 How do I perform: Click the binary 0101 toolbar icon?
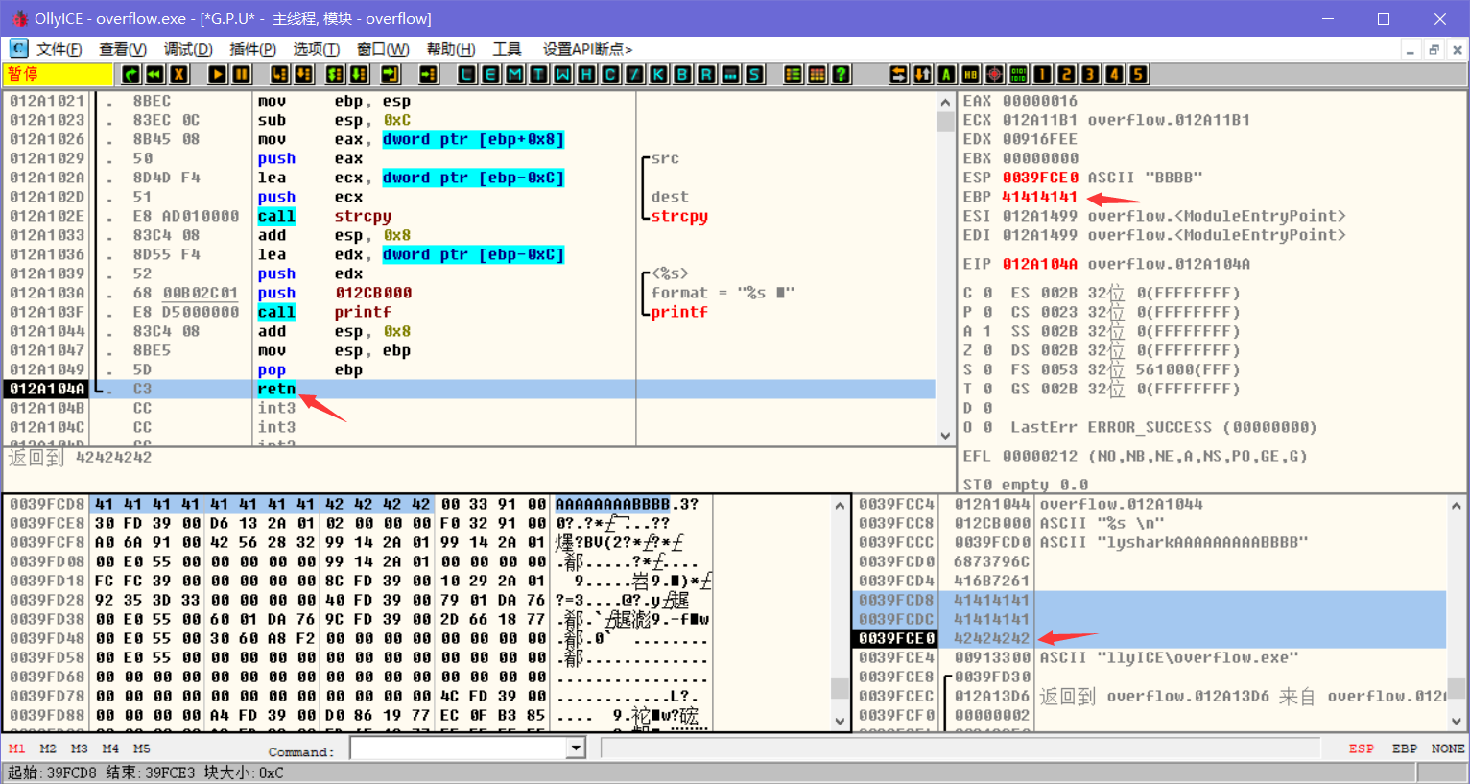1019,74
